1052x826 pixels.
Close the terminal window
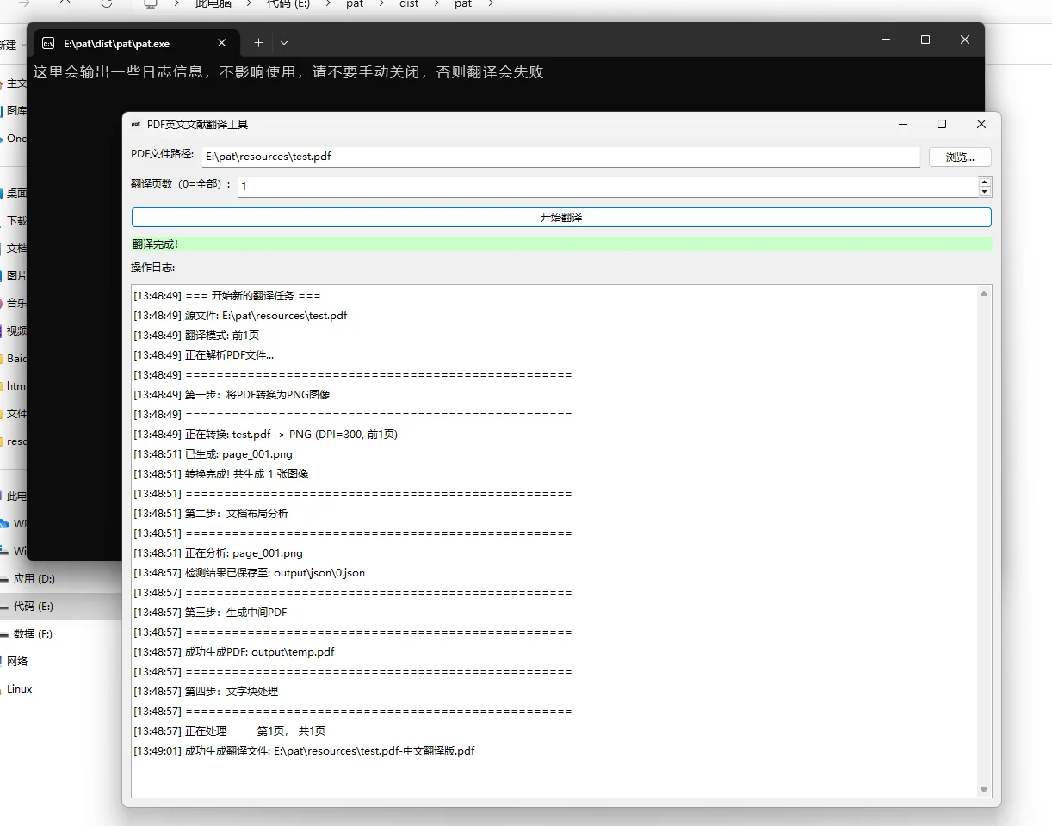pos(965,40)
